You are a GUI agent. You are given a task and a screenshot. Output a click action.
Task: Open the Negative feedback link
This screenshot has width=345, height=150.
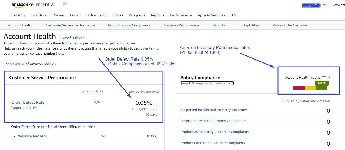click(32, 136)
